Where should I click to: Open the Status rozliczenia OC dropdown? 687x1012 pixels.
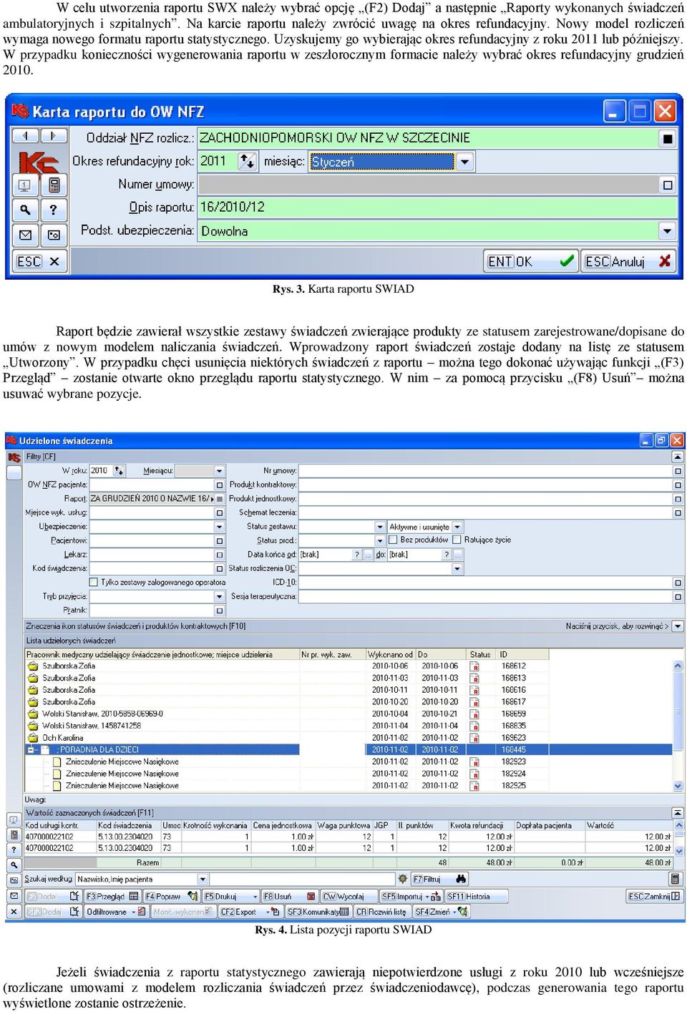click(x=458, y=569)
